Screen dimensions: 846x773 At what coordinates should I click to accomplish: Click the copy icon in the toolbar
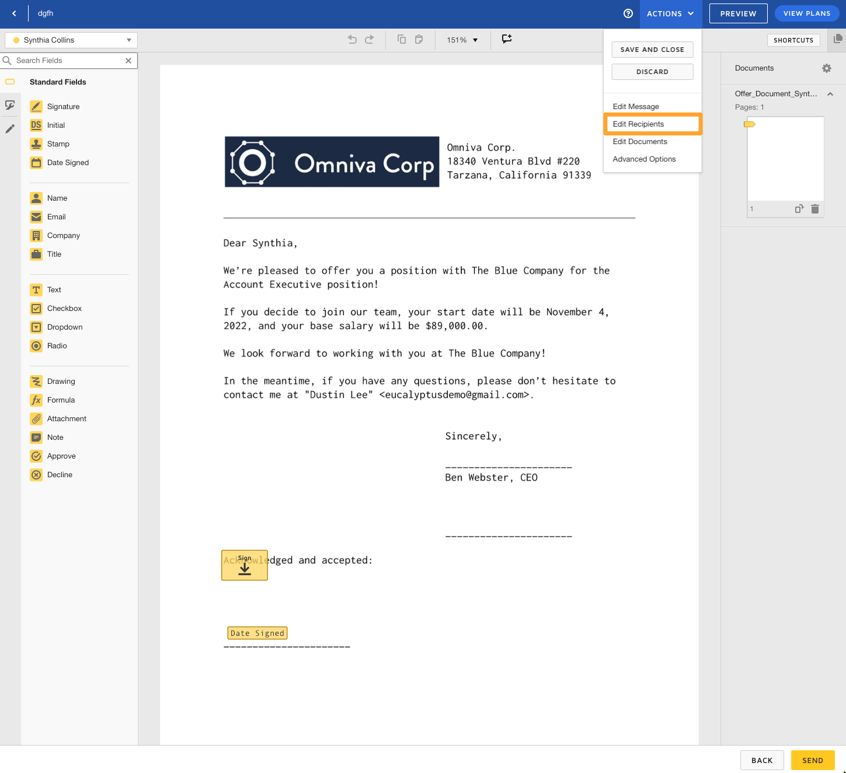(x=401, y=39)
